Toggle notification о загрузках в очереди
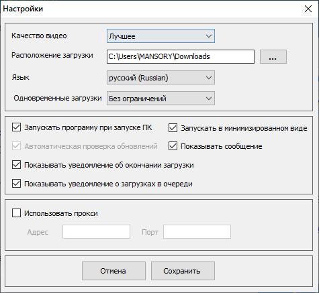The image size is (319, 293). pyautogui.click(x=16, y=184)
